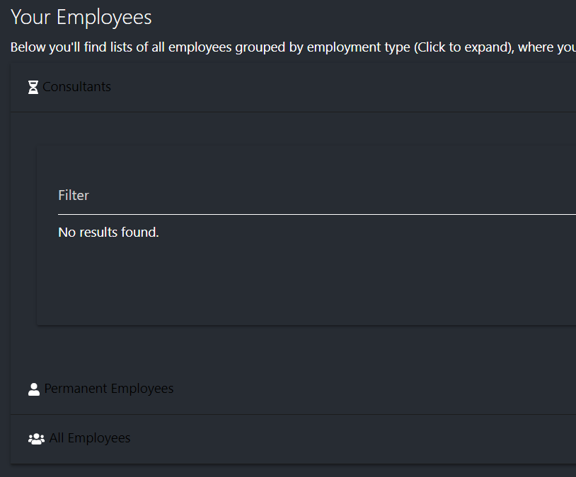Screen dimensions: 576x477
Task: Click the All Employees label text
Action: [90, 437]
